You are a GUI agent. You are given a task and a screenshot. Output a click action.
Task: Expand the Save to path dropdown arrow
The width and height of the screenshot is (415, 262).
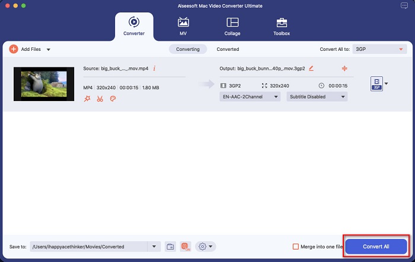click(x=154, y=247)
